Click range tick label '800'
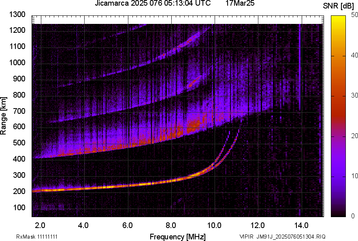 [x=19, y=94]
